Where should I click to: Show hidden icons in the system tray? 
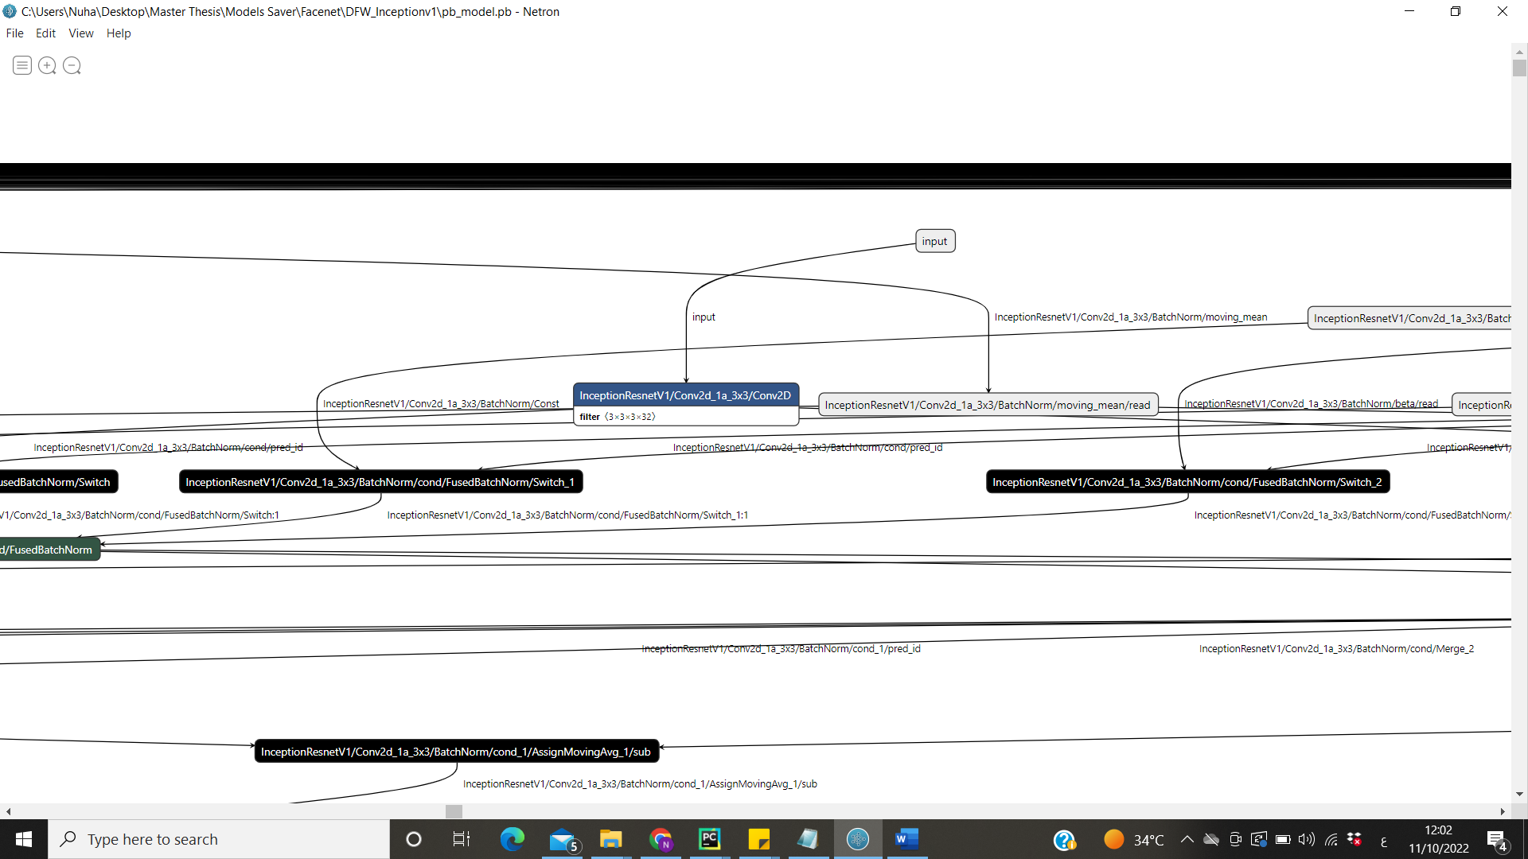[1187, 839]
